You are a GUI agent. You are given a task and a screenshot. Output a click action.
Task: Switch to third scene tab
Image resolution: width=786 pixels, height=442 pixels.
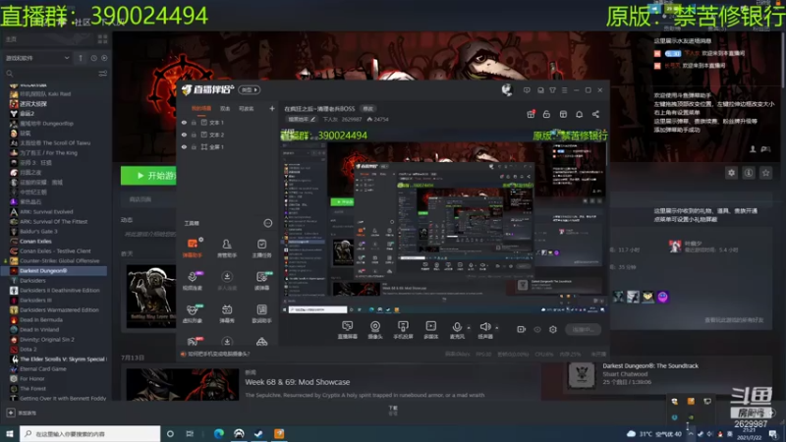pyautogui.click(x=246, y=108)
